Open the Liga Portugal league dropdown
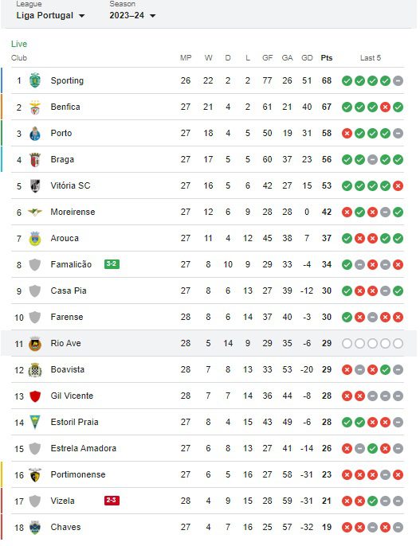 coord(50,15)
